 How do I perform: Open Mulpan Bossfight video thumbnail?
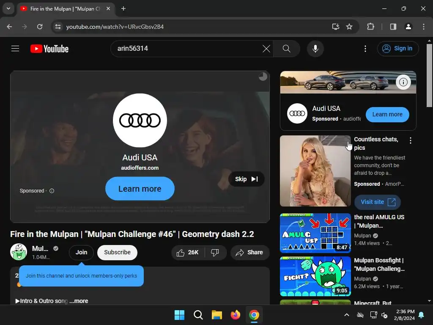(x=315, y=276)
